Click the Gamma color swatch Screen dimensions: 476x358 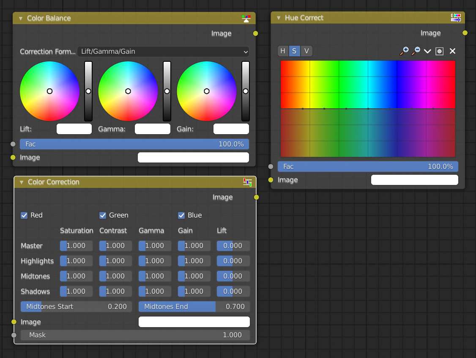pos(152,129)
